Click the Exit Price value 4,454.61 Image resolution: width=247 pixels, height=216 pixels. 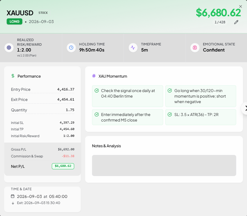[66, 99]
